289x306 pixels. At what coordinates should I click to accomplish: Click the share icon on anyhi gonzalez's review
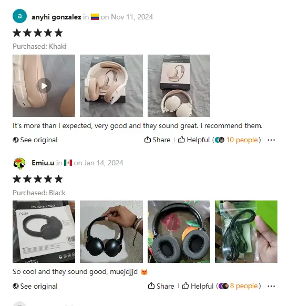(x=147, y=140)
